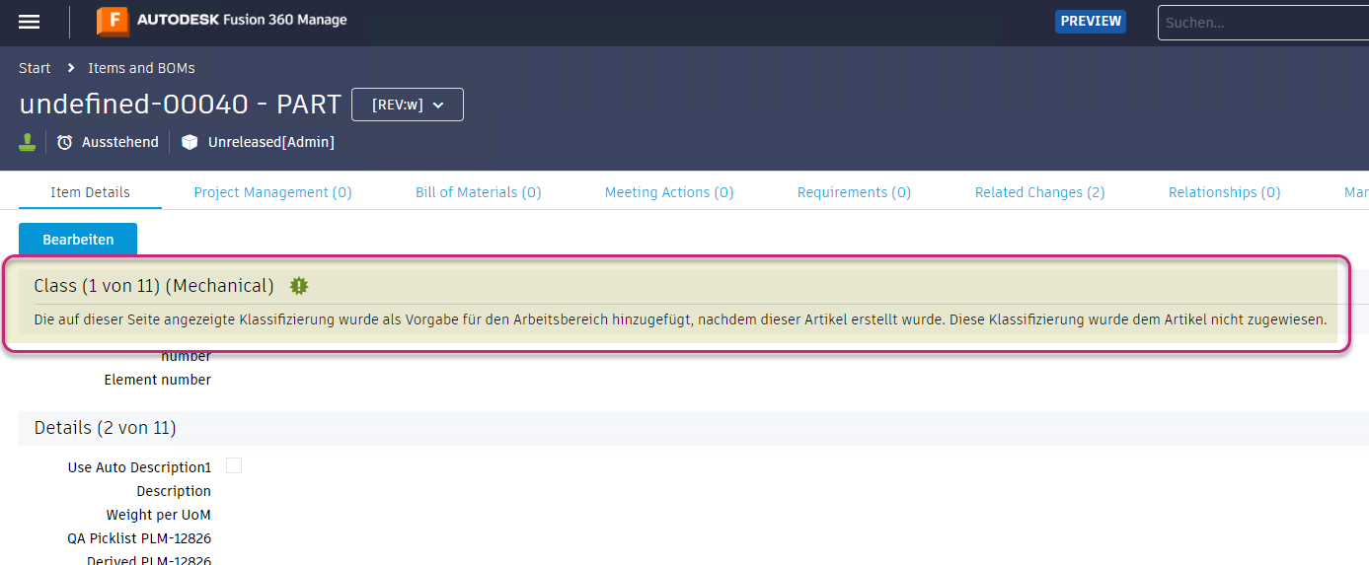1369x565 pixels.
Task: Click the green stamp workflow icon
Action: pyautogui.click(x=28, y=142)
